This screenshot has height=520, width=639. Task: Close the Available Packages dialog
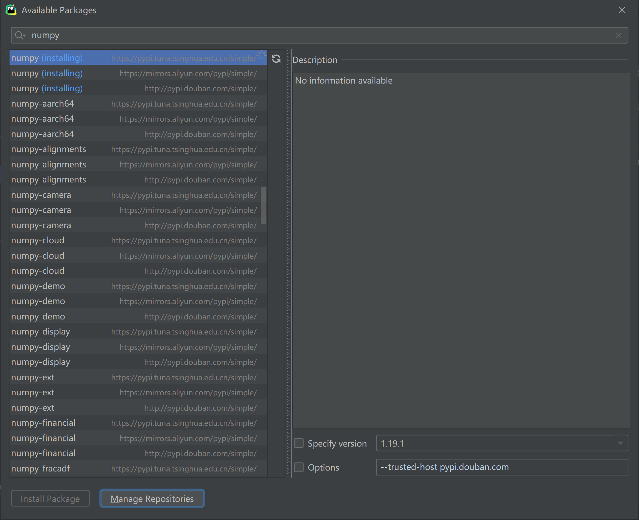point(622,10)
